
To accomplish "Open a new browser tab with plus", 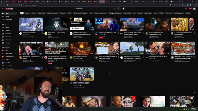I will coord(179,2).
